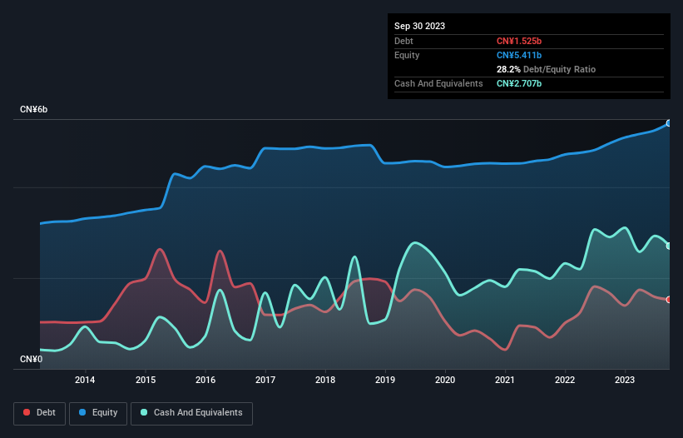Viewport: 683px width, 438px height.
Task: Click the CN¥6b y-axis label
Action: point(34,110)
